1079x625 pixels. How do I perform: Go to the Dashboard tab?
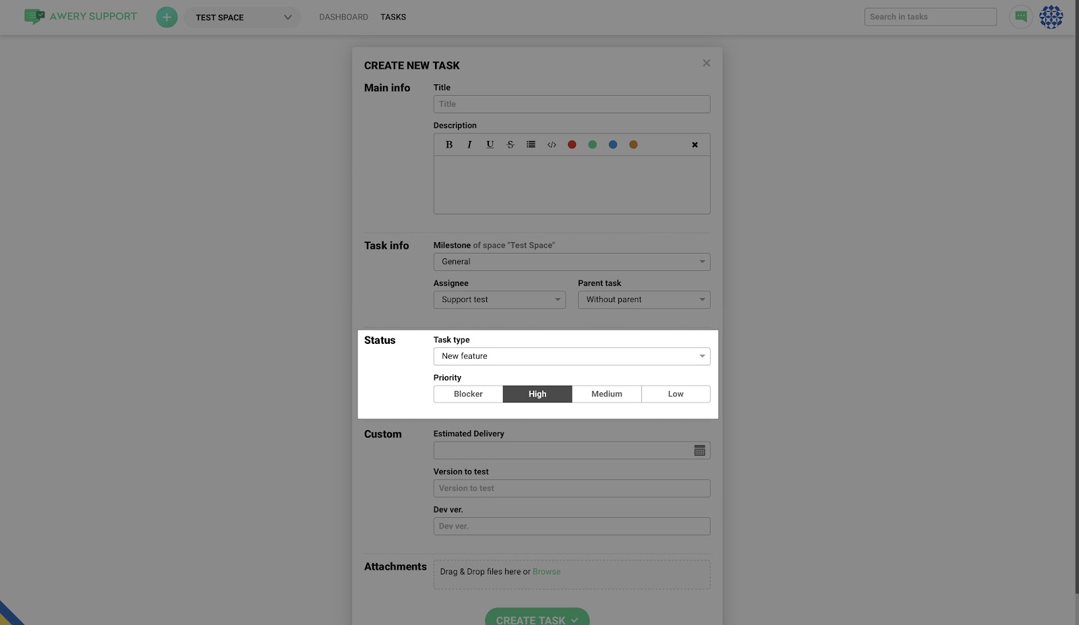[343, 17]
